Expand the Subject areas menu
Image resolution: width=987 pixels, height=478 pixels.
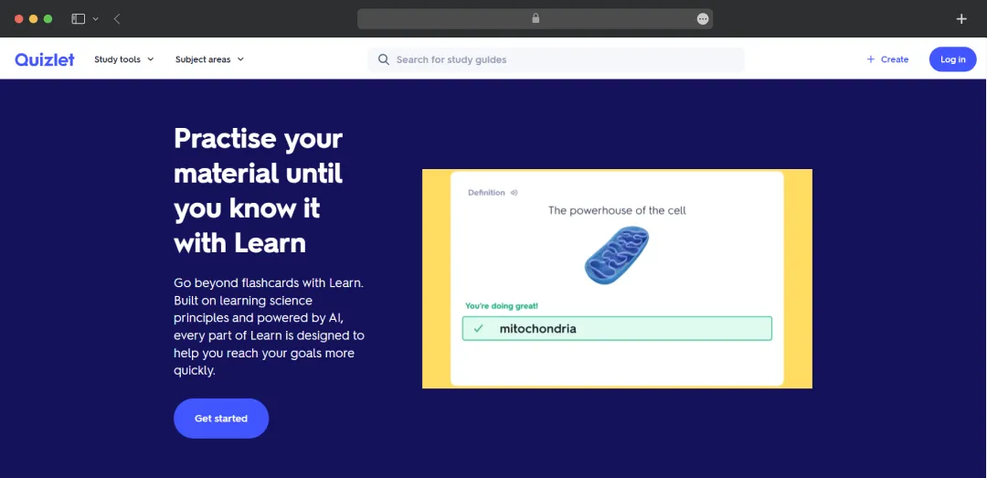coord(209,59)
